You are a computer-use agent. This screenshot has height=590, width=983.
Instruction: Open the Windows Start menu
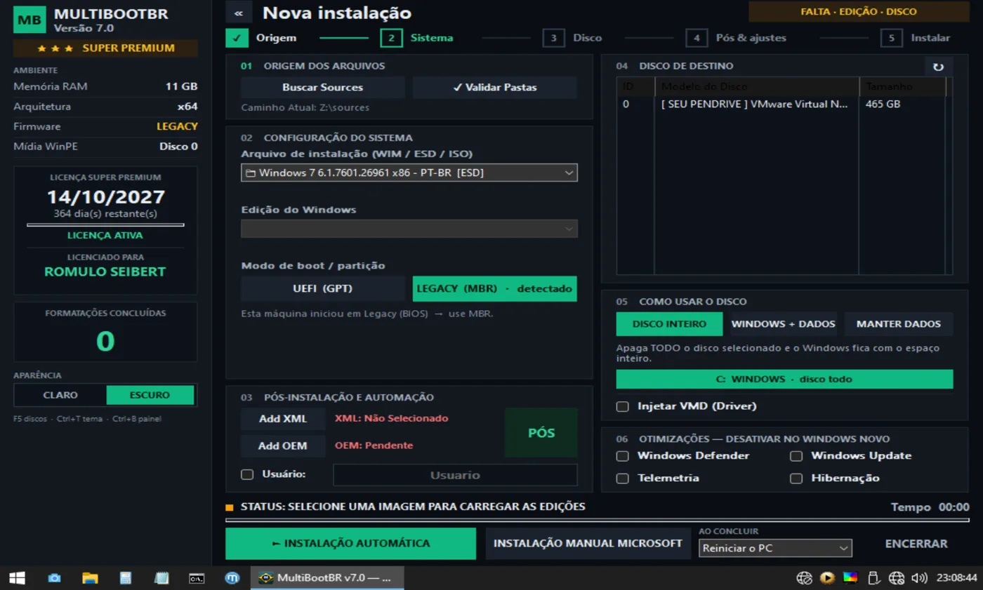click(17, 578)
